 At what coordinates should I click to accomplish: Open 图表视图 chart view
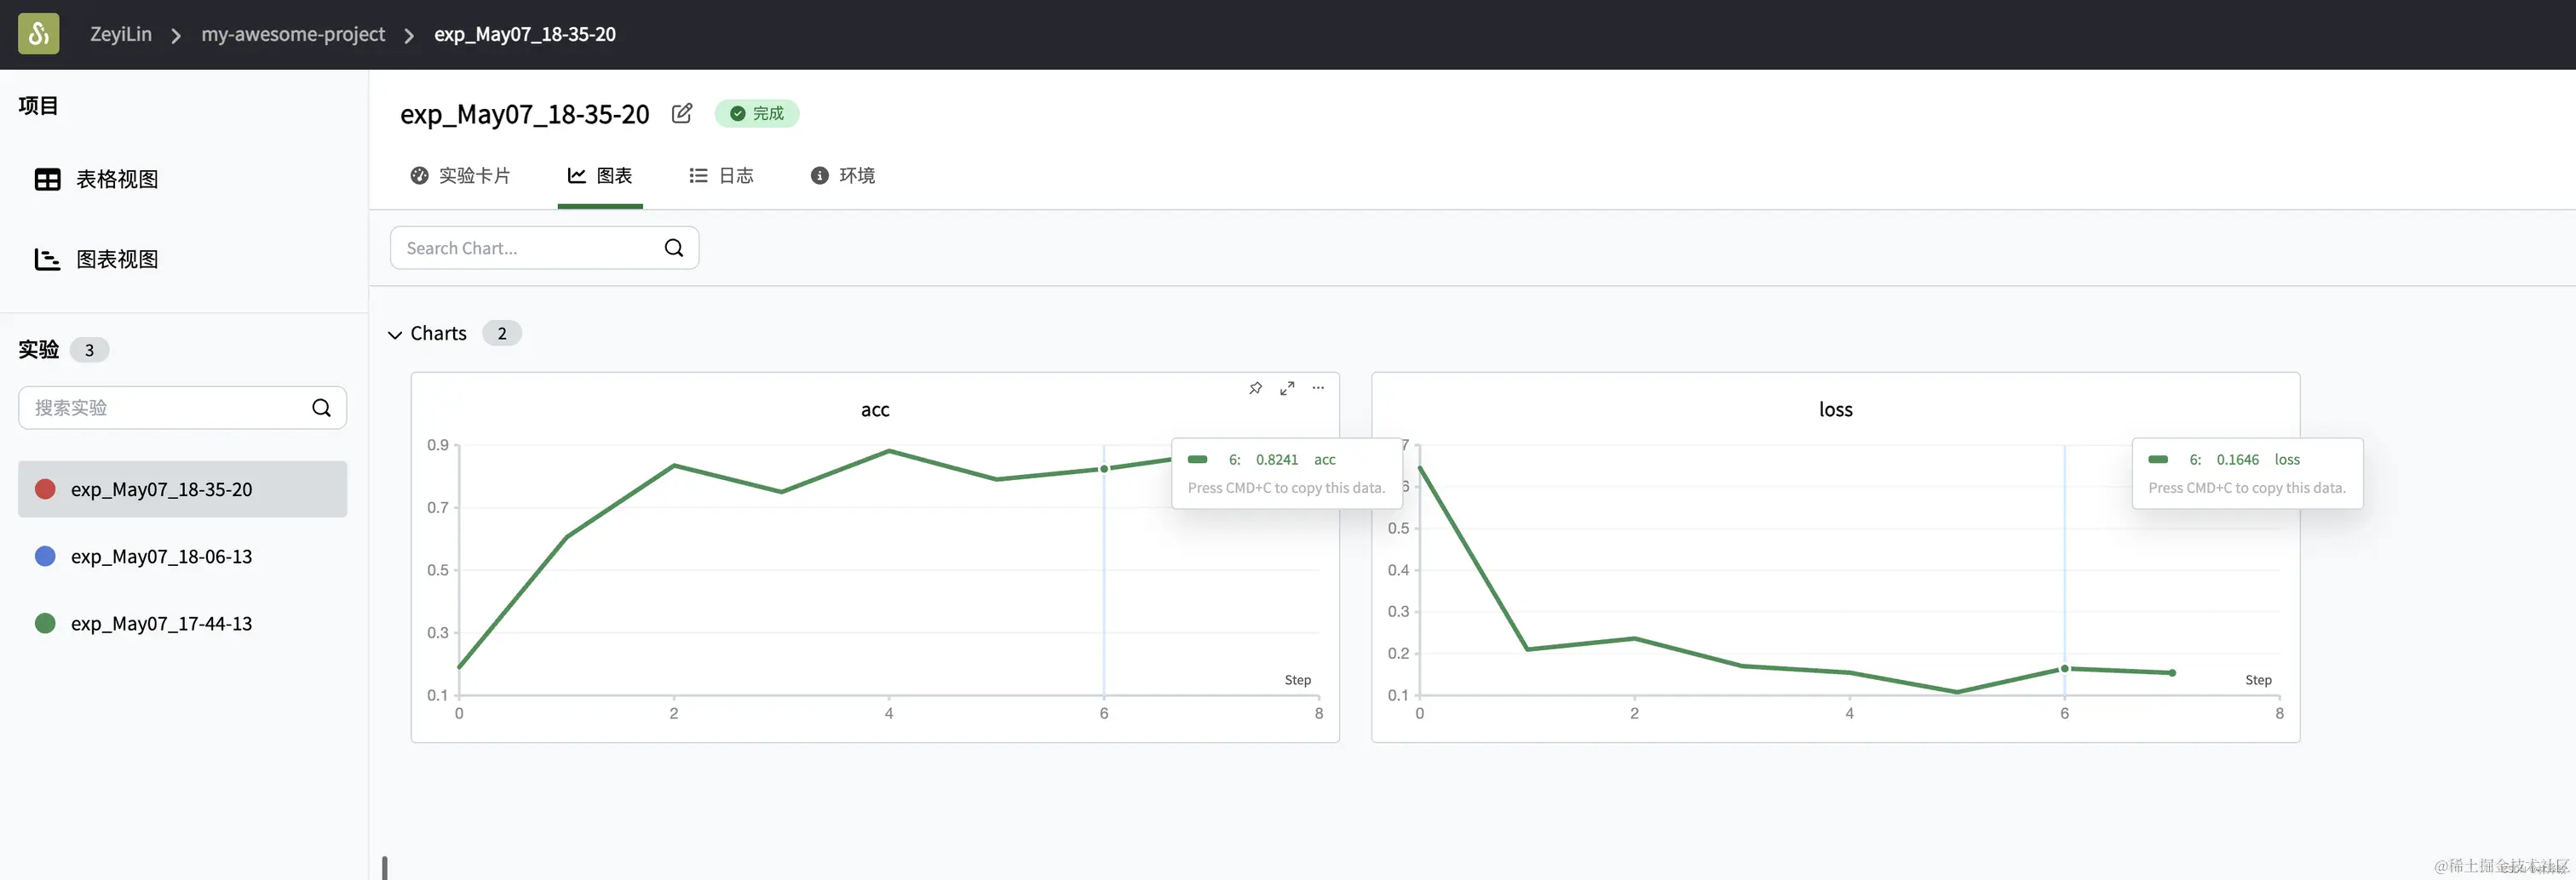coord(97,260)
